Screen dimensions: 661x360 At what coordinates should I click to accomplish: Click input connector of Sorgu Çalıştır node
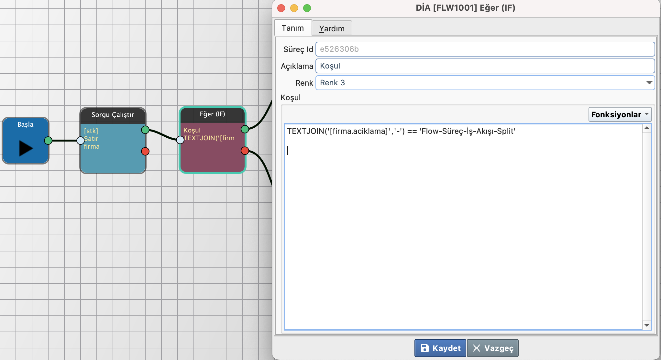(x=81, y=141)
